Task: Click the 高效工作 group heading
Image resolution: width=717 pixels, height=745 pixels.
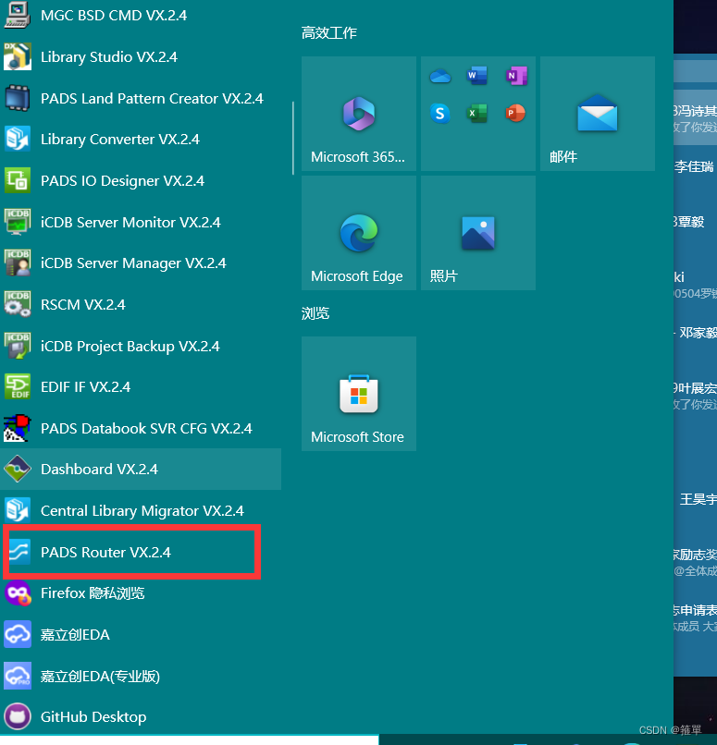Action: click(329, 32)
